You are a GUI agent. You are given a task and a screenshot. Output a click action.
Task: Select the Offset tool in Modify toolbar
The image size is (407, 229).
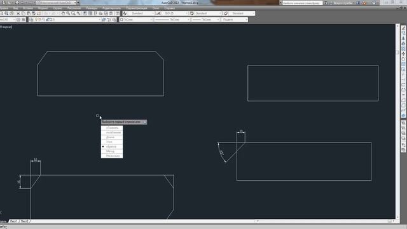(x=403, y=43)
